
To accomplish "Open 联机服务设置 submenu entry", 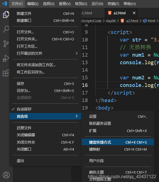I will click(x=118, y=123).
